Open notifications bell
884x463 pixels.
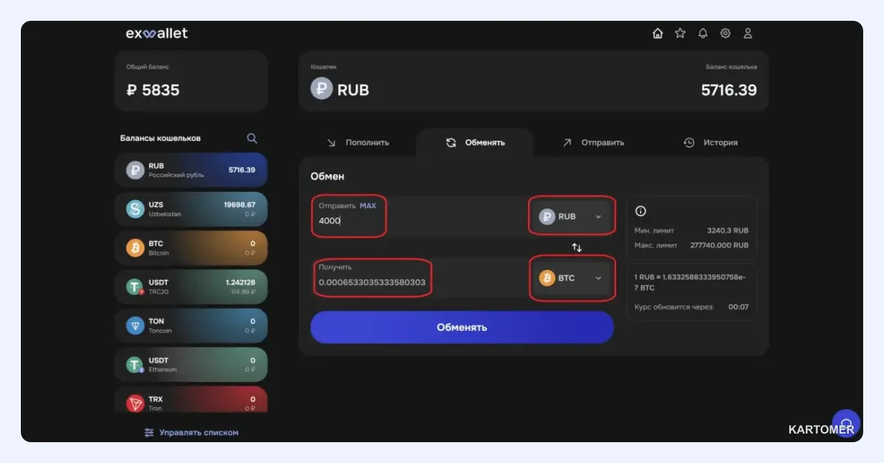703,33
